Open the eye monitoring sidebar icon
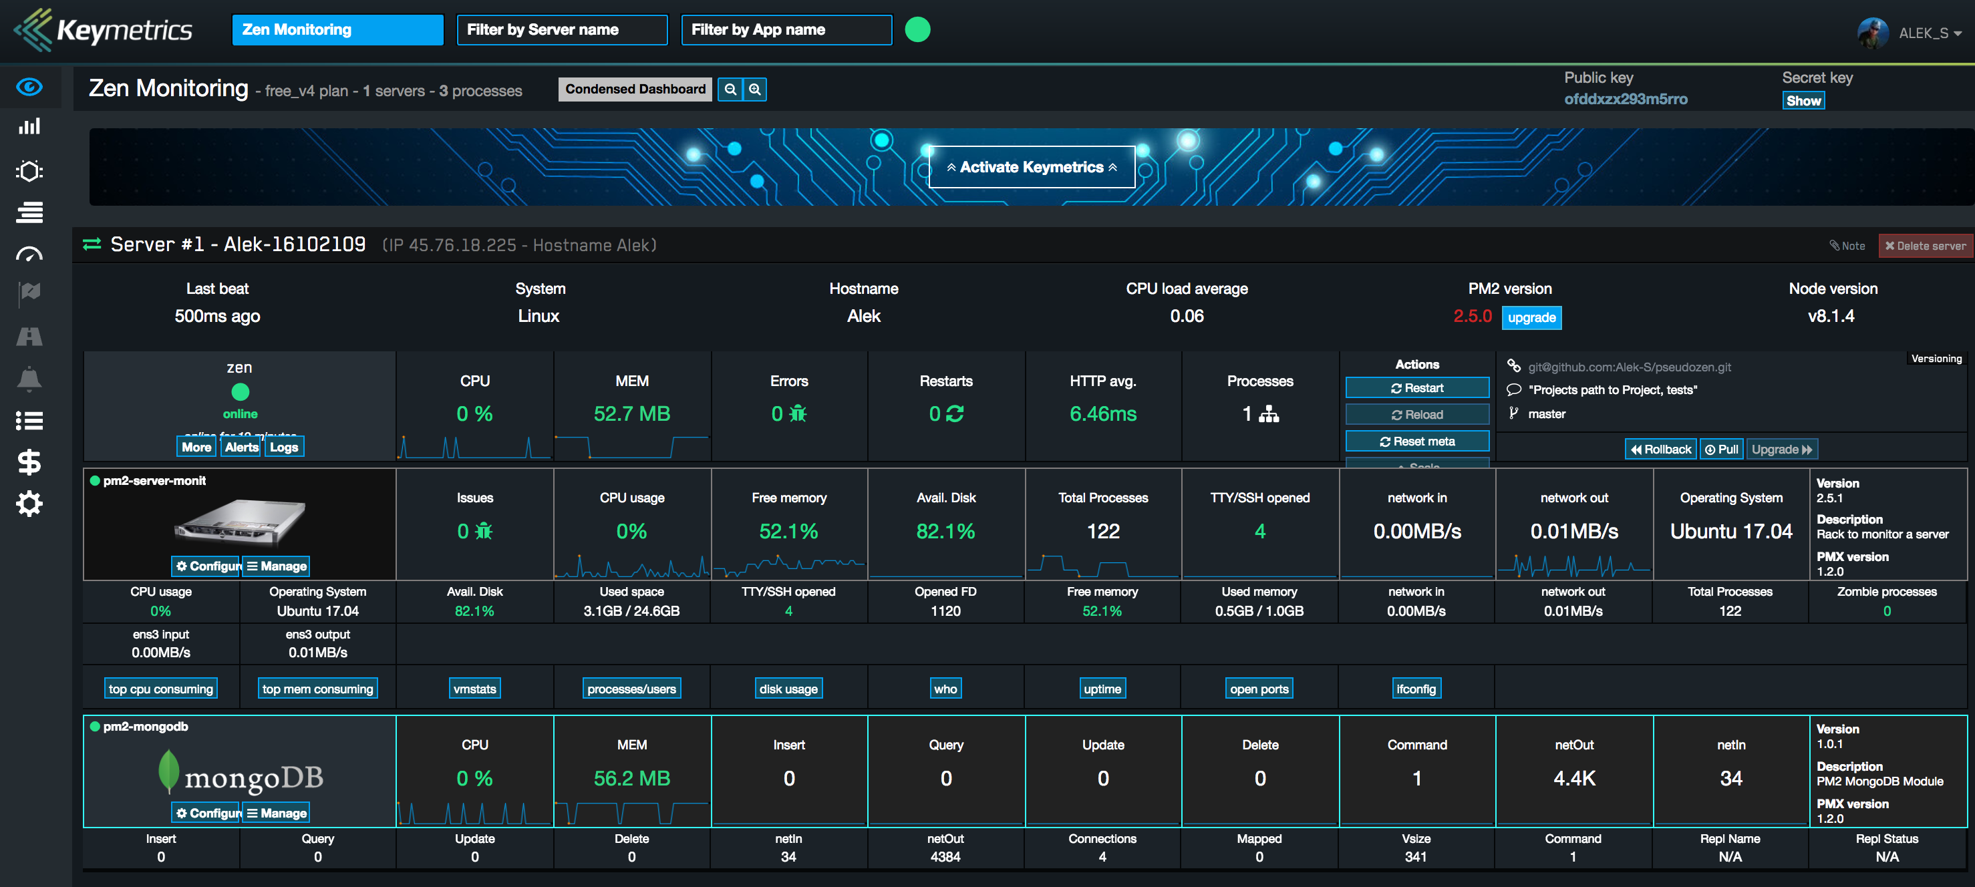Image resolution: width=1975 pixels, height=887 pixels. [x=29, y=87]
